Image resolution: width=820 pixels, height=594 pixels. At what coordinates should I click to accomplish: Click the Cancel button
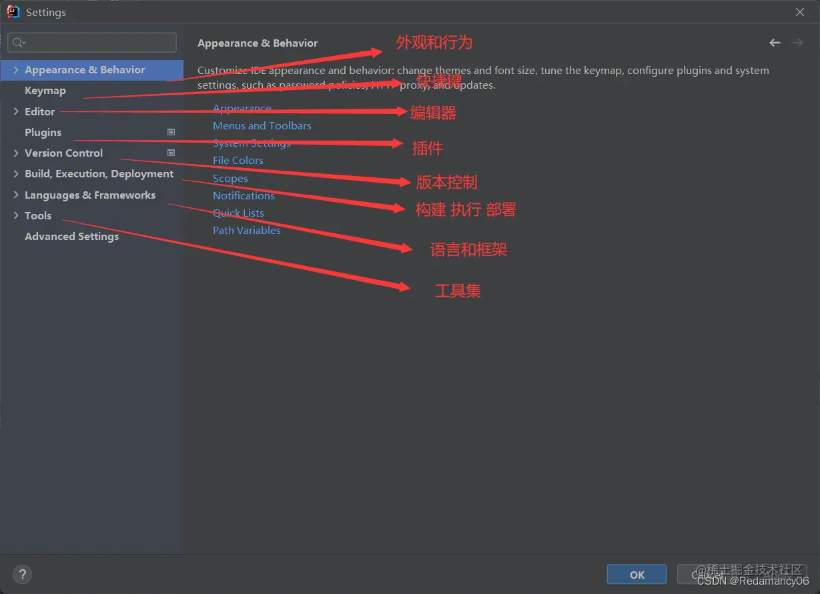[x=707, y=575]
